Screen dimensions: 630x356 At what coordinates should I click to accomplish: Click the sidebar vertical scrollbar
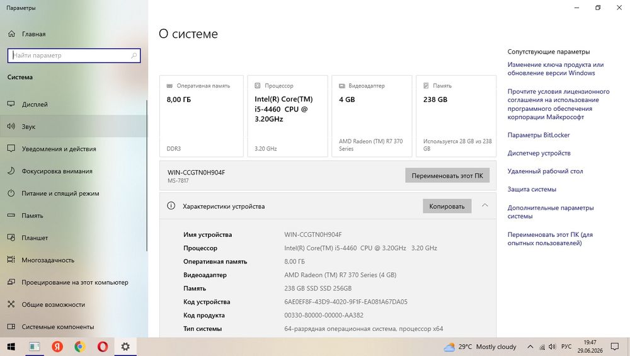click(x=147, y=176)
